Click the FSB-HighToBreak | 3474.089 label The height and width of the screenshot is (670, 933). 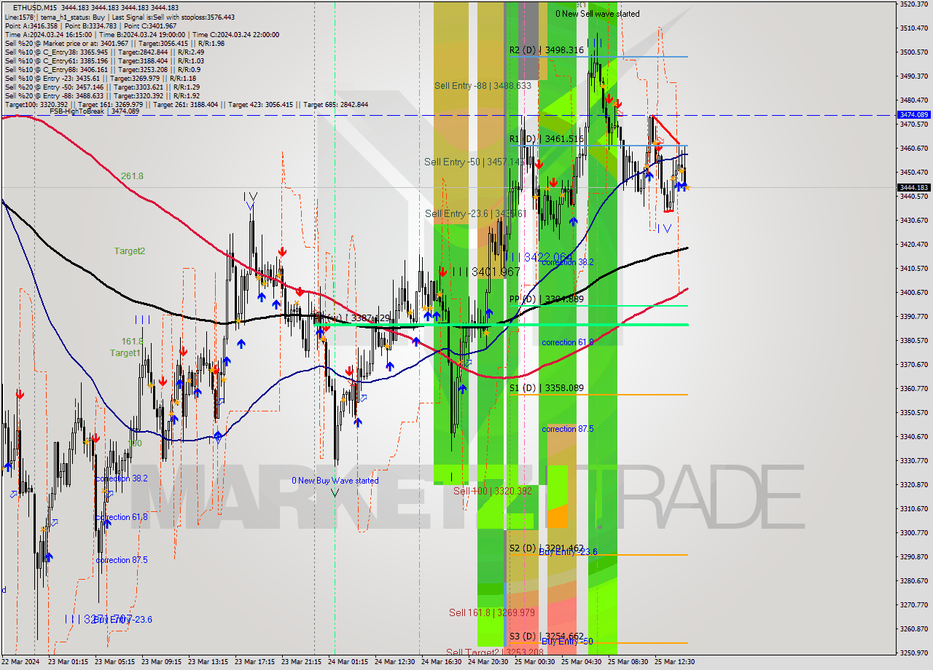tap(94, 111)
